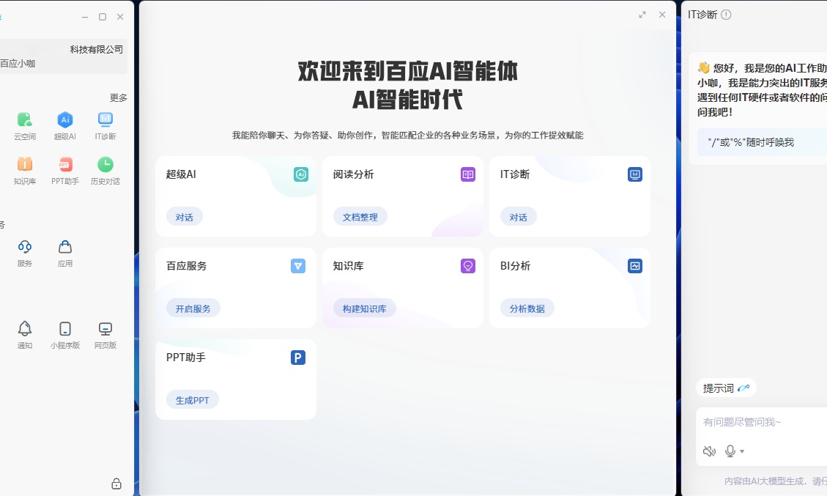827x496 pixels.
Task: Expand the center window with the arrow
Action: (642, 14)
